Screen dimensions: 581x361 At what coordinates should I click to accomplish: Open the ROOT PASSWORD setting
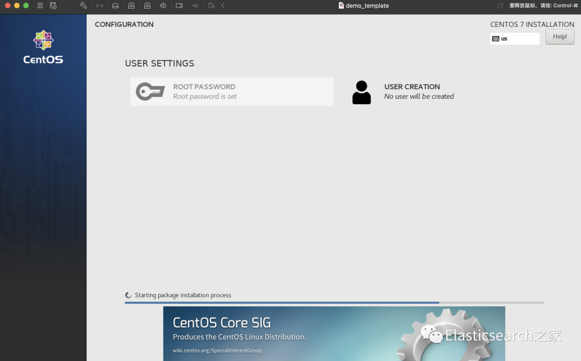231,91
